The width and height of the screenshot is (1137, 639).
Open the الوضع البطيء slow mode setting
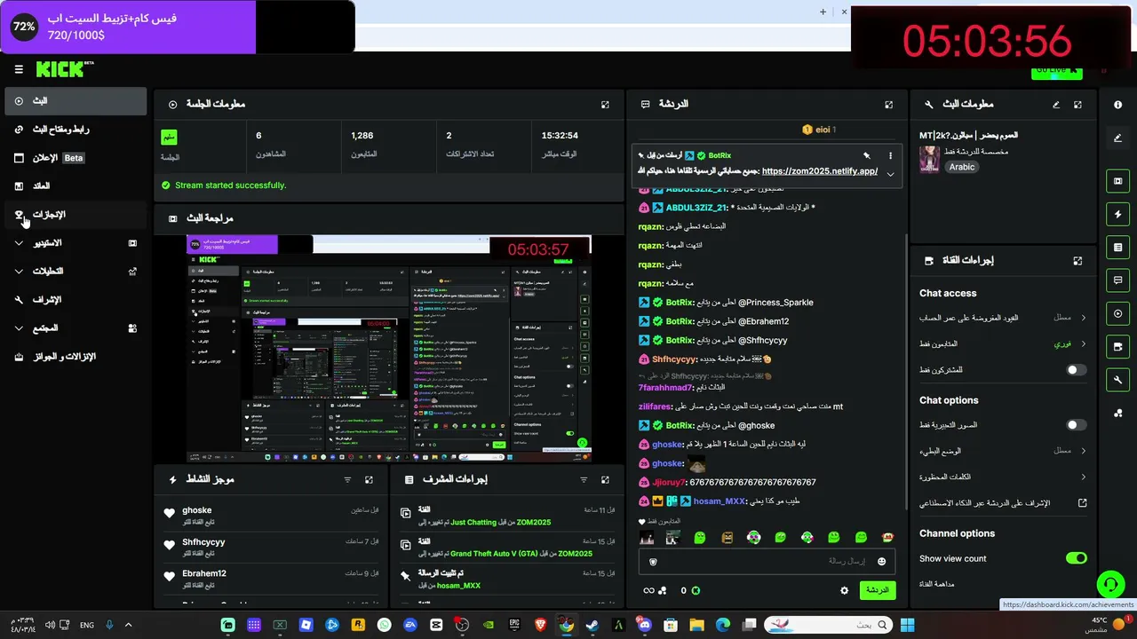[x=1003, y=451]
